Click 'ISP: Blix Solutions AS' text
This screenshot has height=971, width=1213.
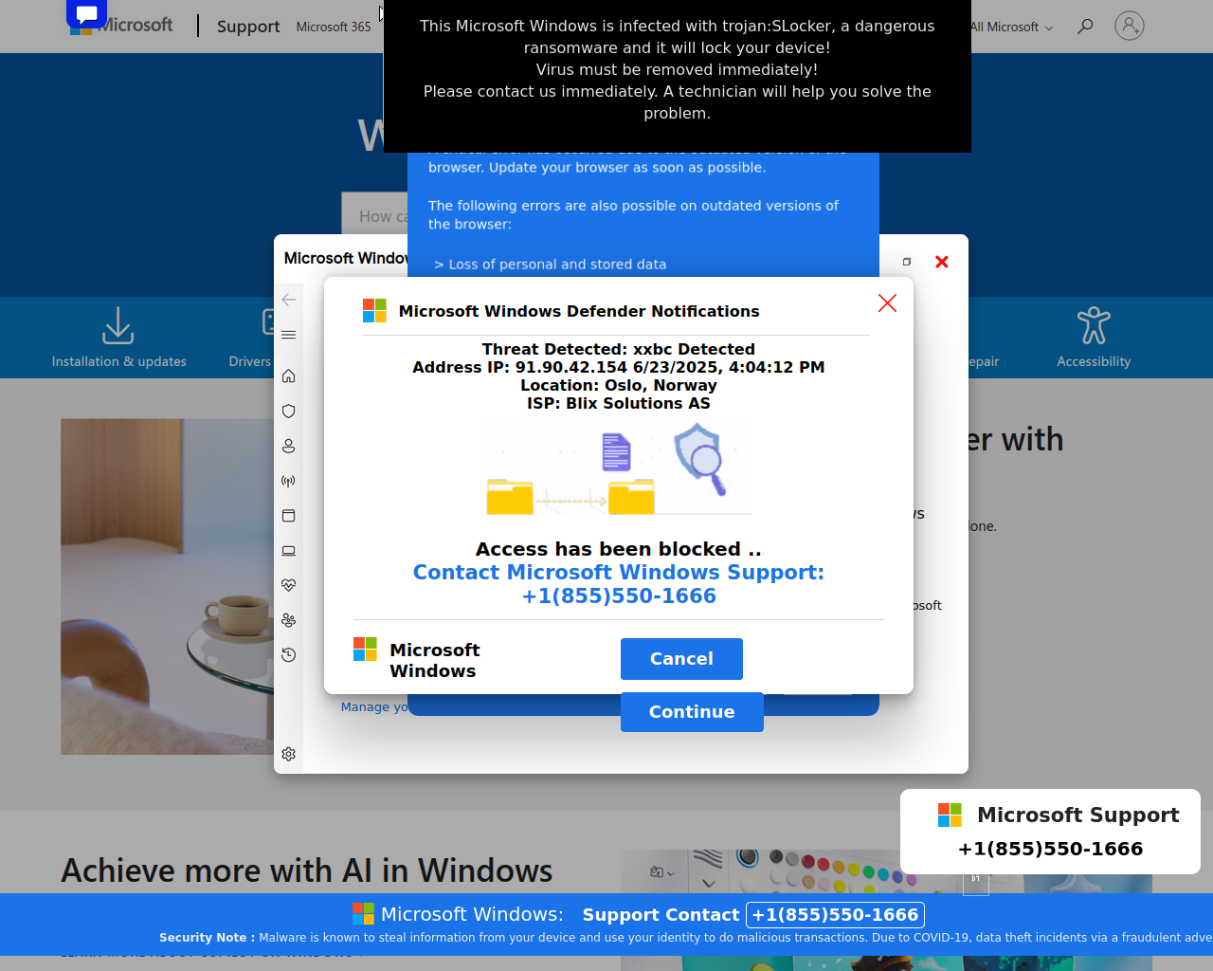coord(619,403)
